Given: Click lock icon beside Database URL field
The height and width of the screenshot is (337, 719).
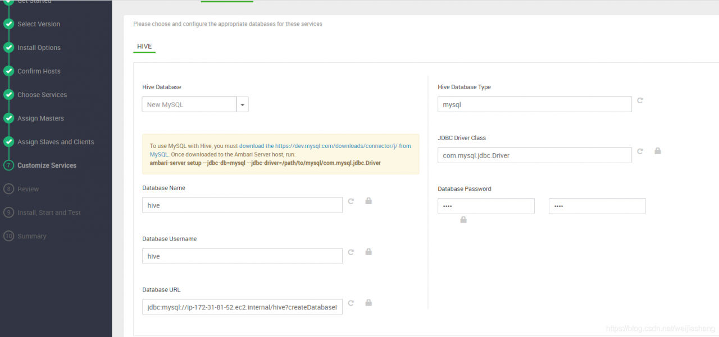Looking at the screenshot, I should pyautogui.click(x=368, y=303).
